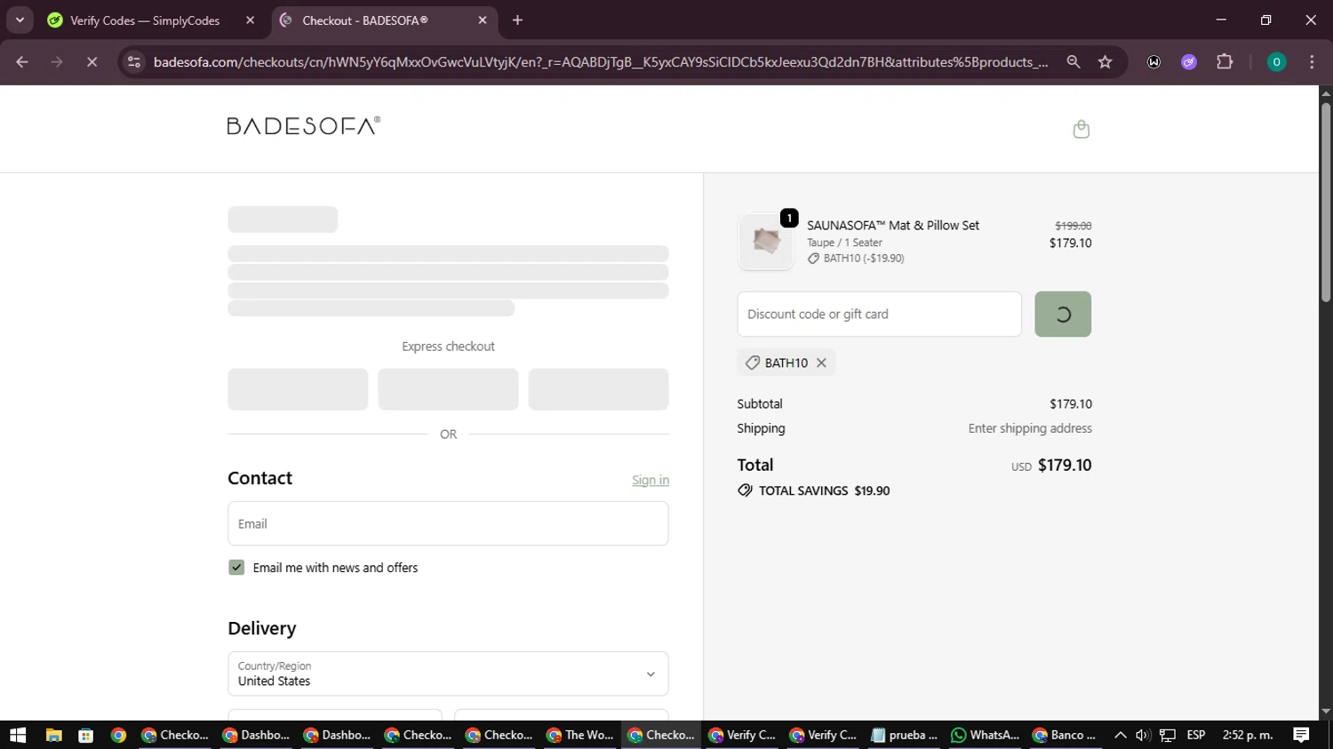This screenshot has width=1333, height=749.
Task: Click the SAUNASOFA Mat & Pillow Set title
Action: 893,226
